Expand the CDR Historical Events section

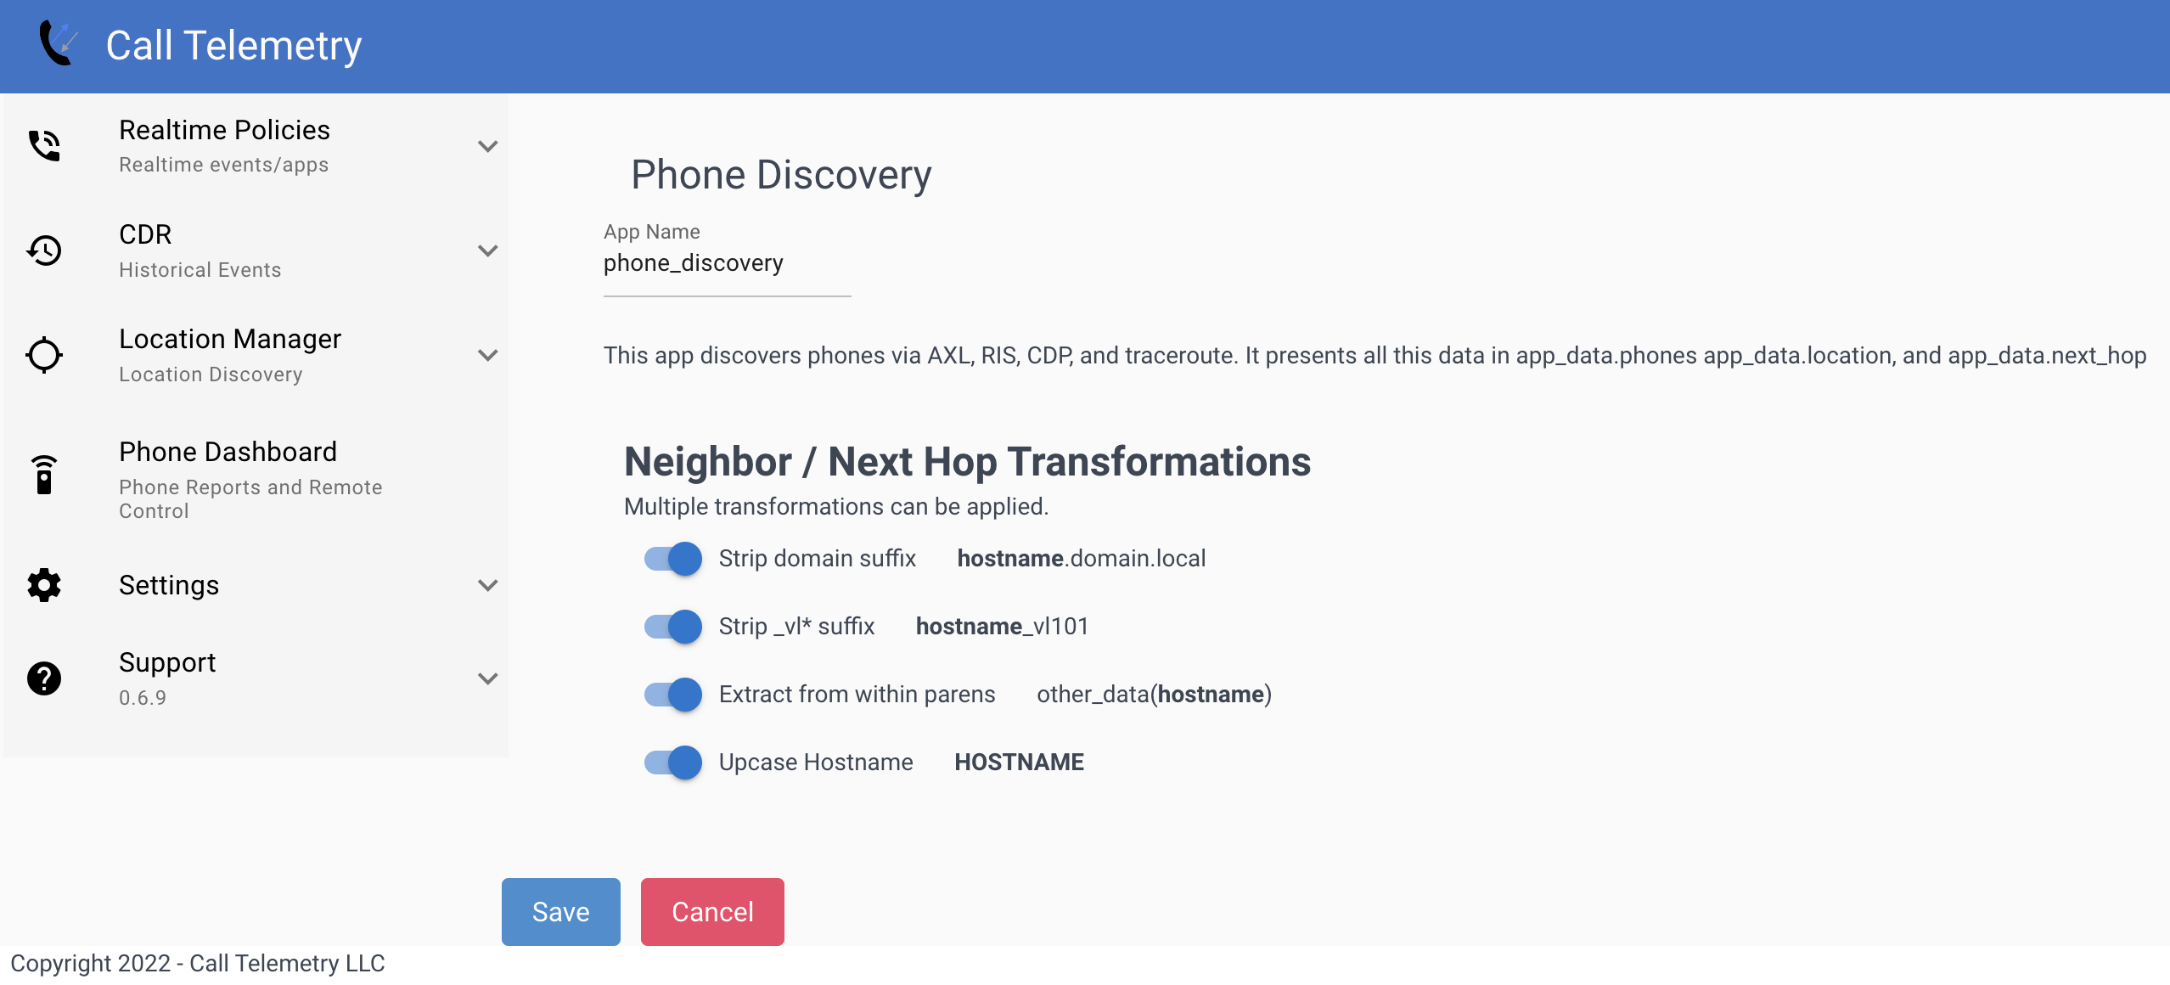[x=489, y=250]
